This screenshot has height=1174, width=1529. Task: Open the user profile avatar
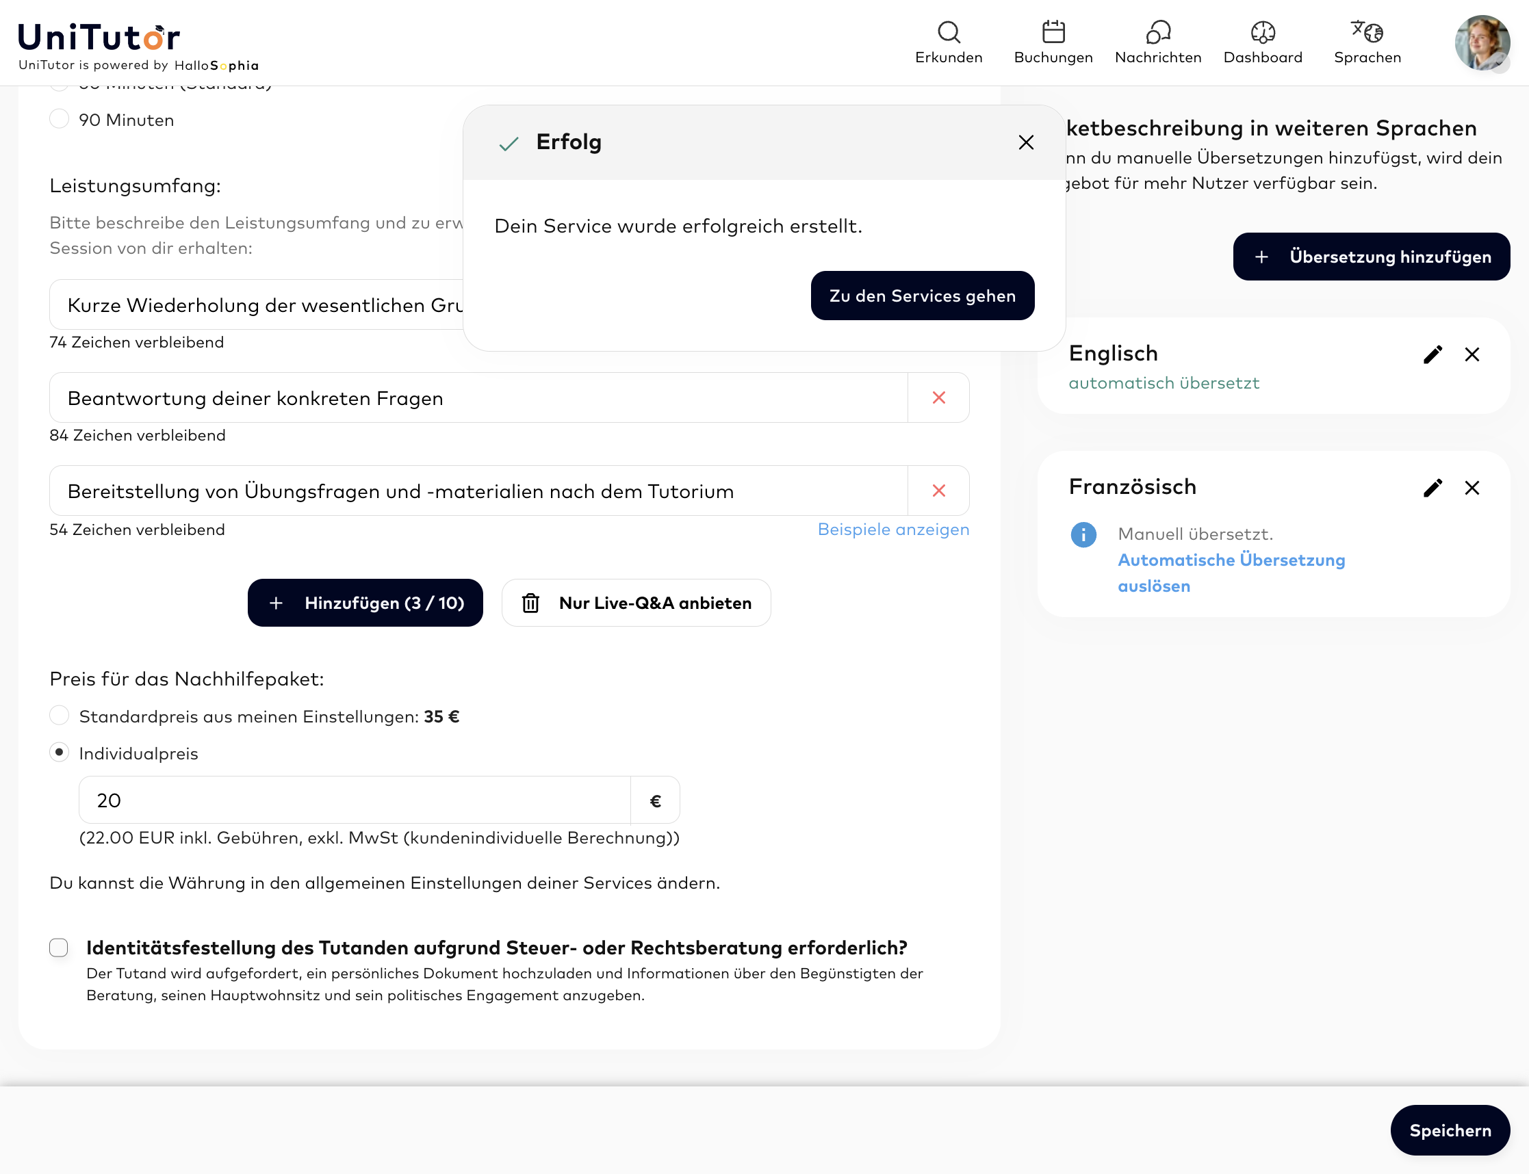pyautogui.click(x=1482, y=43)
